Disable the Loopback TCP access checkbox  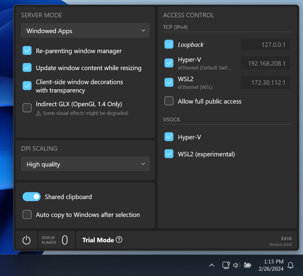[169, 44]
